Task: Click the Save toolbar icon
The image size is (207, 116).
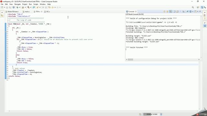Action: click(7, 7)
